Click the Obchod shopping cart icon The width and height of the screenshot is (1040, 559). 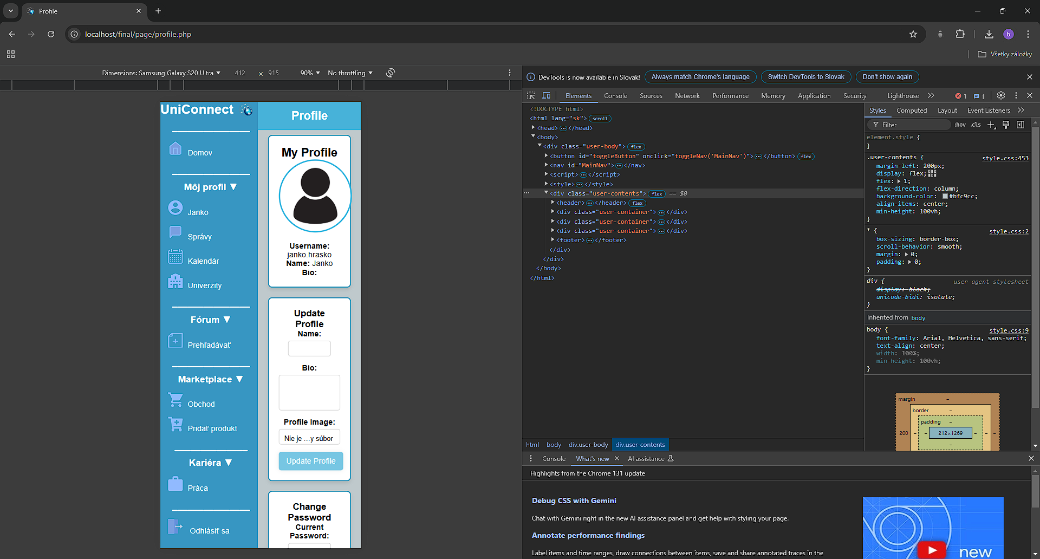pyautogui.click(x=175, y=400)
